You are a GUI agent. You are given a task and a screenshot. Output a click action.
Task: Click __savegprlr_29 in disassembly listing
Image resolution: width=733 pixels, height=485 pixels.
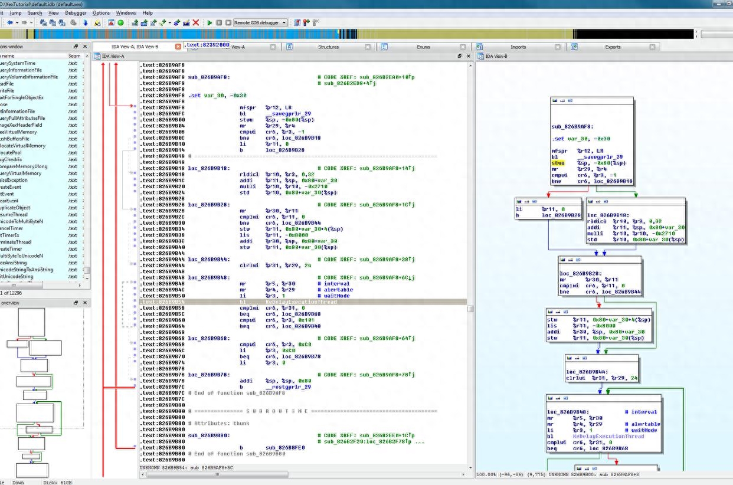[x=289, y=114]
